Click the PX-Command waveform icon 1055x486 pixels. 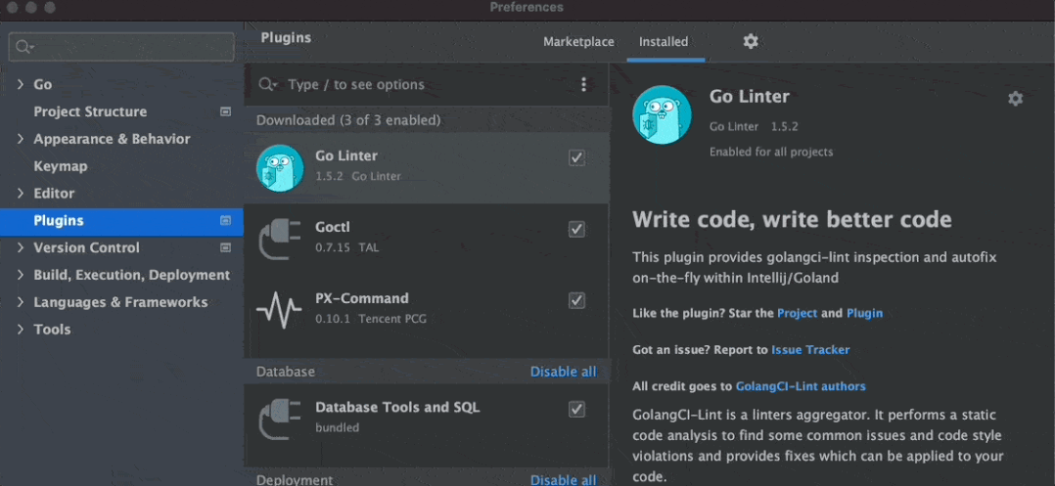point(280,309)
